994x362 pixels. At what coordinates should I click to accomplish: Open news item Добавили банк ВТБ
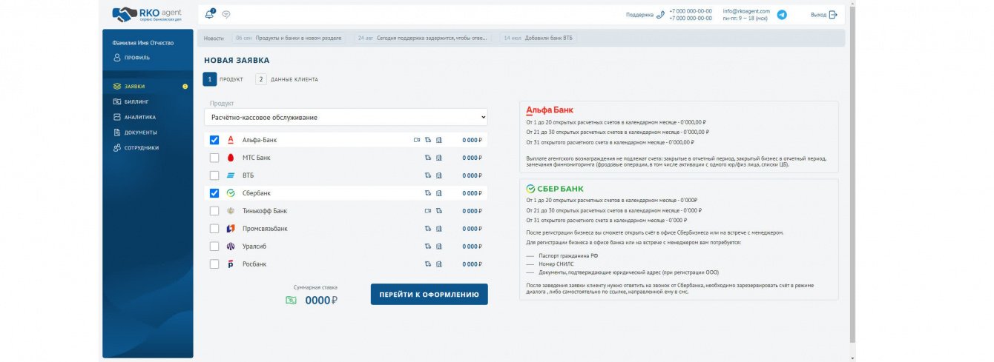click(538, 38)
